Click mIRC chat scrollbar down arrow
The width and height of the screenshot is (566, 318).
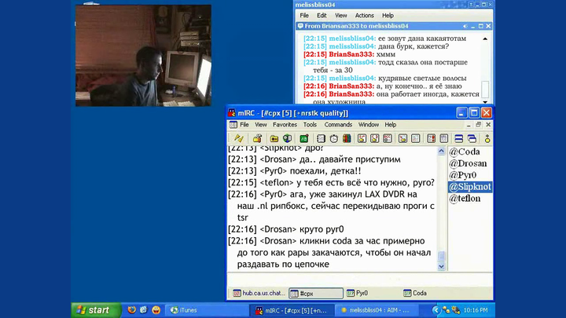pyautogui.click(x=441, y=267)
